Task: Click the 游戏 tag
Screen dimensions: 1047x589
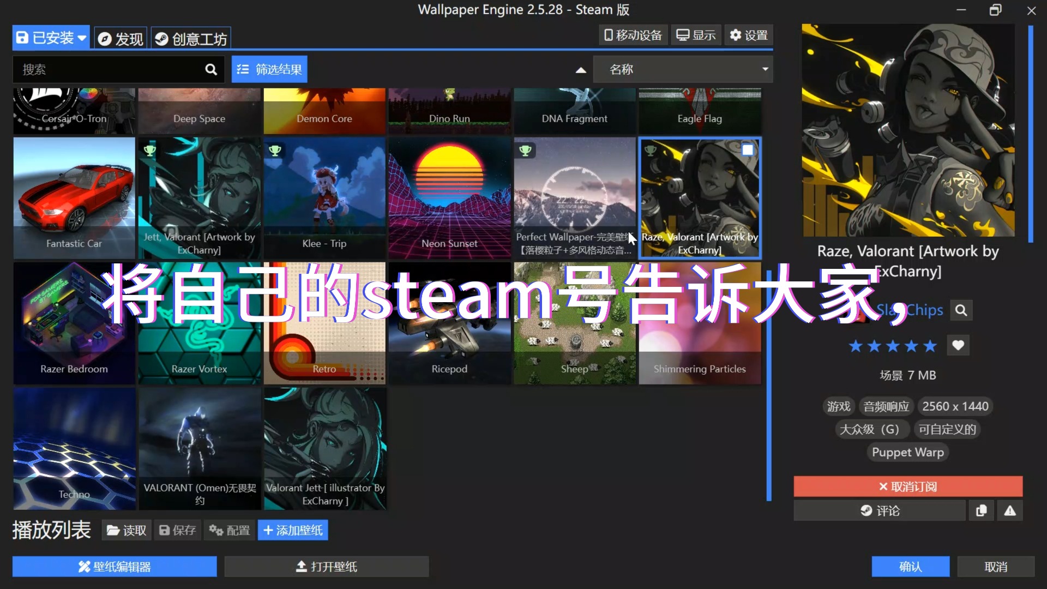Action: [x=838, y=406]
